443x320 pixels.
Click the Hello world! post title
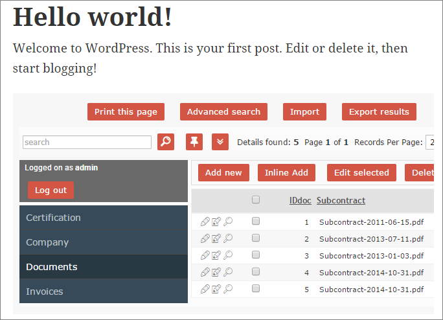pyautogui.click(x=93, y=17)
